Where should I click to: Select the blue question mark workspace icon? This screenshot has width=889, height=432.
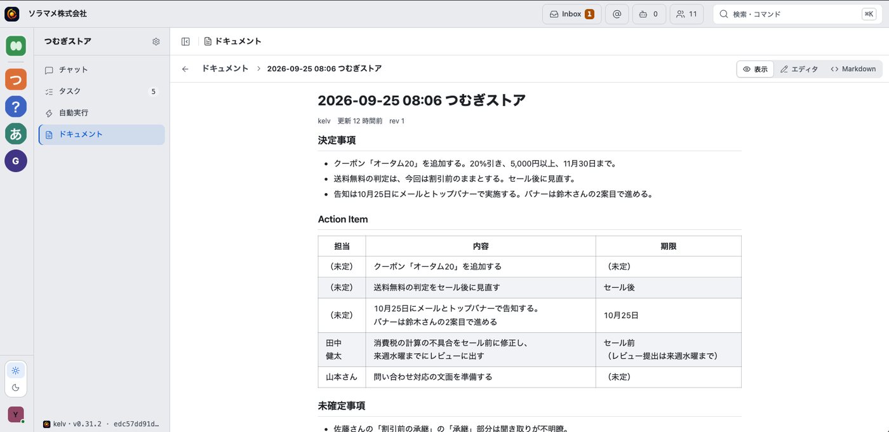click(16, 106)
